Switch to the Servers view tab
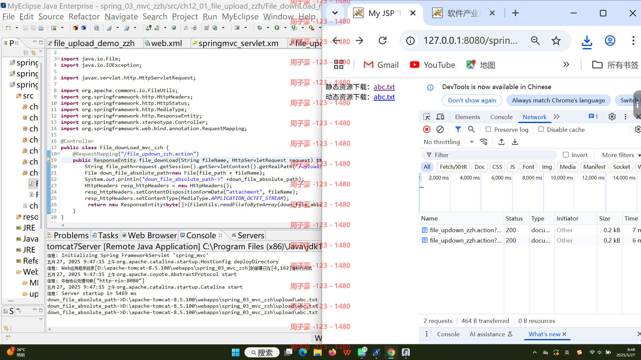This screenshot has height=360, width=641. [248, 235]
